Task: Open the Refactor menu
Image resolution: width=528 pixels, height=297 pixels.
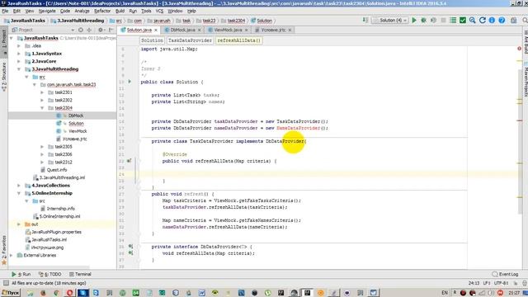Action: tap(102, 11)
